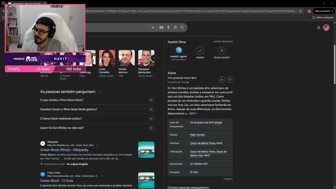
Task: Click 'Ver original (English)' link
Action: (77, 164)
